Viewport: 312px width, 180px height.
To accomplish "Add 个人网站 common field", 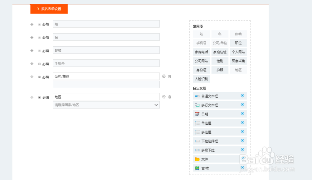I will (x=238, y=52).
